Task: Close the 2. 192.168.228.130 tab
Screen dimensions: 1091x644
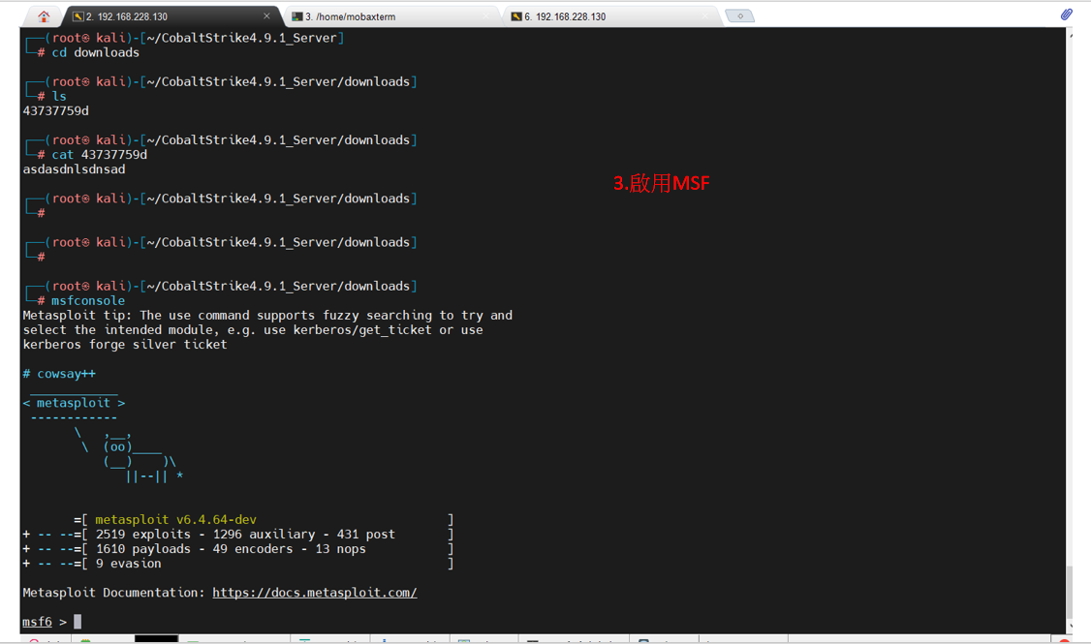Action: (266, 16)
